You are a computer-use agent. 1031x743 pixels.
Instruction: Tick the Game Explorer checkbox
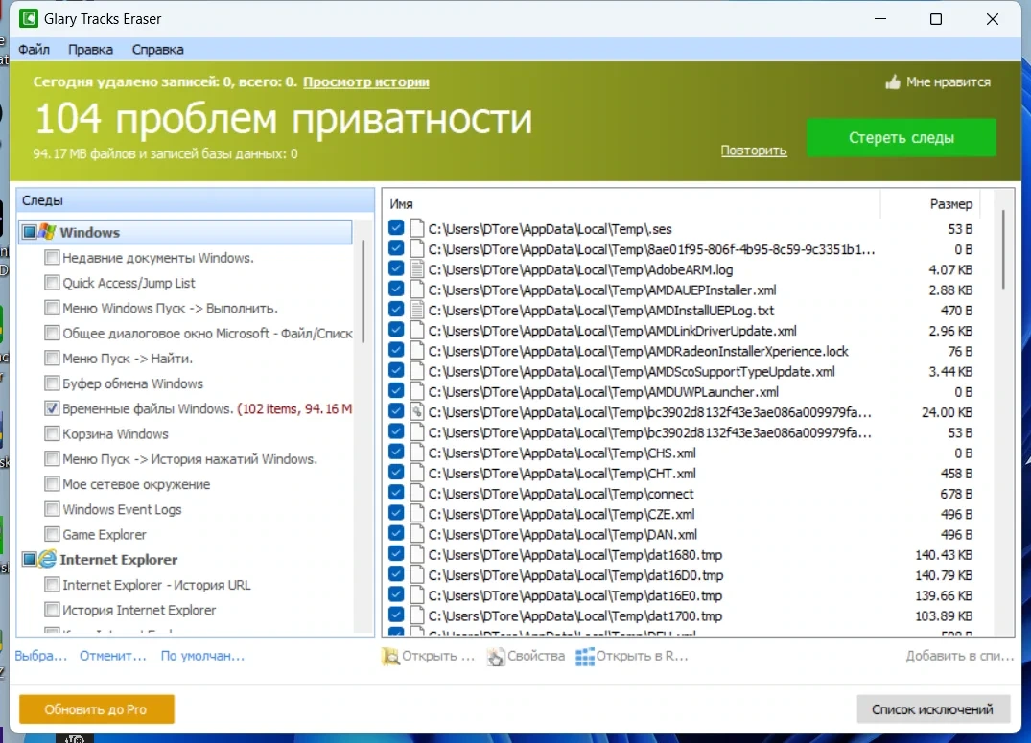(x=52, y=534)
